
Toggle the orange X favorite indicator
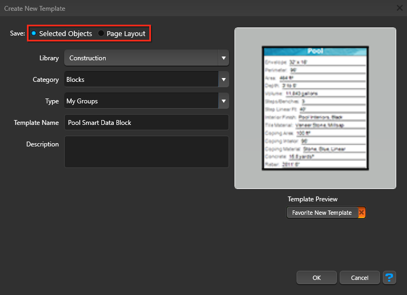point(361,213)
